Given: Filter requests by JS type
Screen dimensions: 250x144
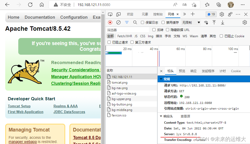Looking at the screenshot, I should click(x=136, y=36).
